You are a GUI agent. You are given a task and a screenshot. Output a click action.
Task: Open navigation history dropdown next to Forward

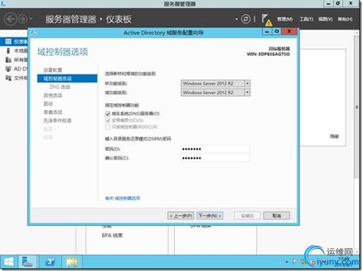(x=31, y=19)
